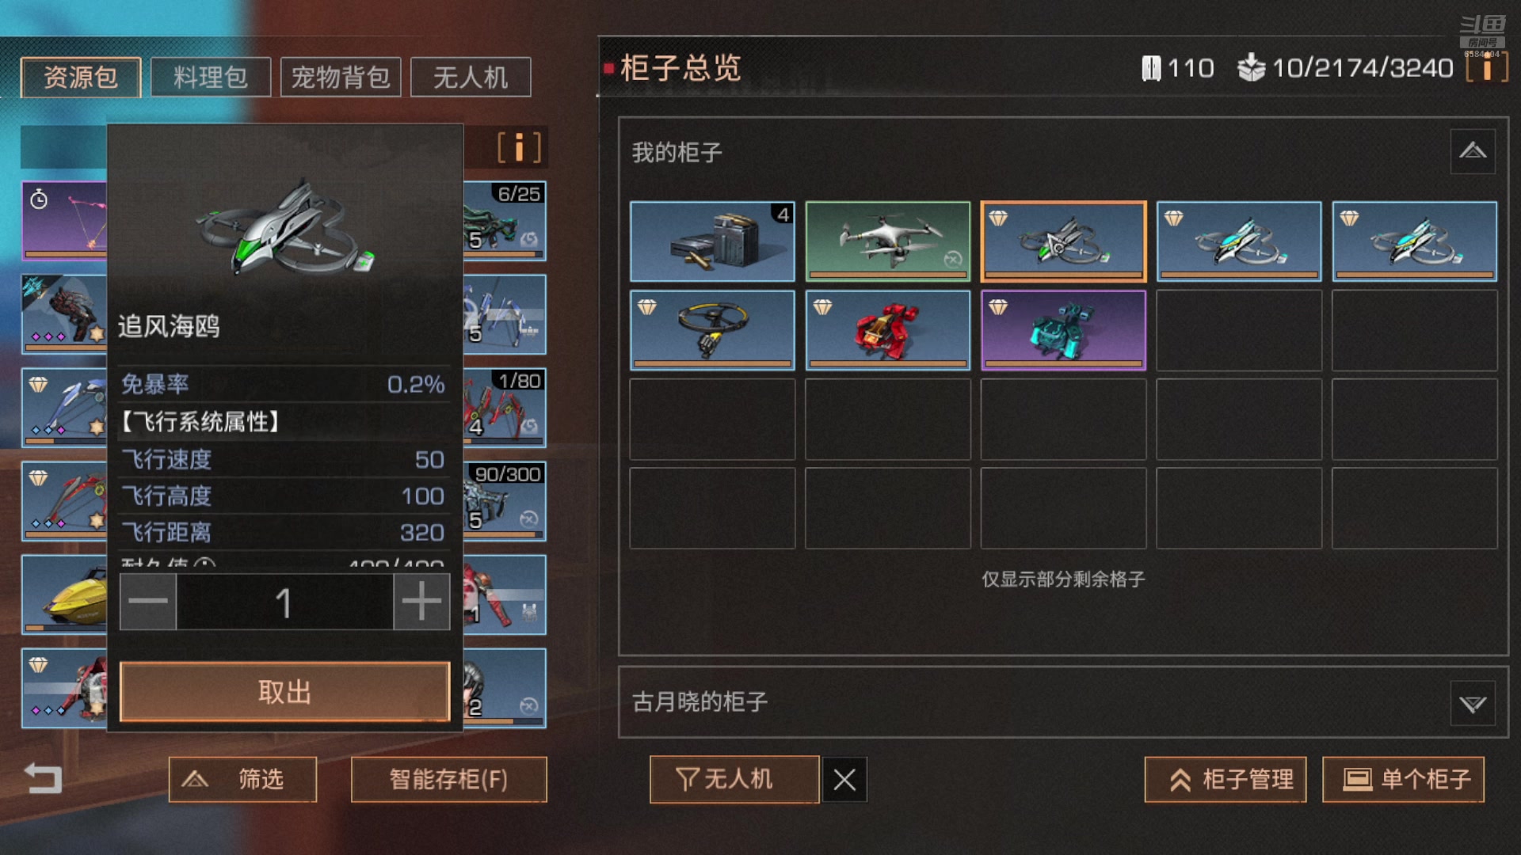Toggle the 无人机 filter button

click(x=734, y=780)
